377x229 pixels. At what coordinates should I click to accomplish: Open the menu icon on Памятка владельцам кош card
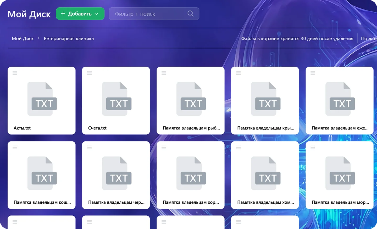(x=15, y=147)
